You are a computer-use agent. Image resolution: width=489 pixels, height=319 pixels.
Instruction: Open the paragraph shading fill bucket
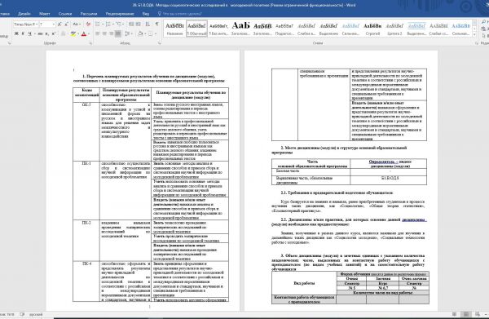point(140,33)
